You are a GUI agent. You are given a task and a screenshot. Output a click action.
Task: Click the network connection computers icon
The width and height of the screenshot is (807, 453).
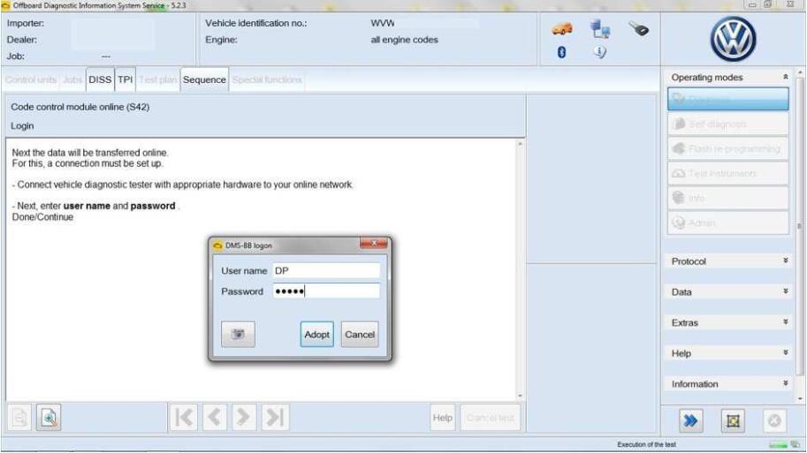(600, 29)
